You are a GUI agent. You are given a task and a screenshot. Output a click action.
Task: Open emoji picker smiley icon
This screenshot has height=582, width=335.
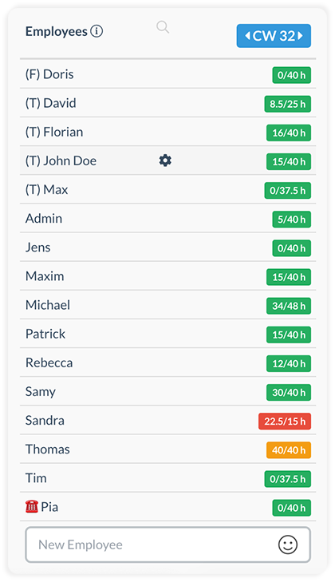click(x=288, y=544)
